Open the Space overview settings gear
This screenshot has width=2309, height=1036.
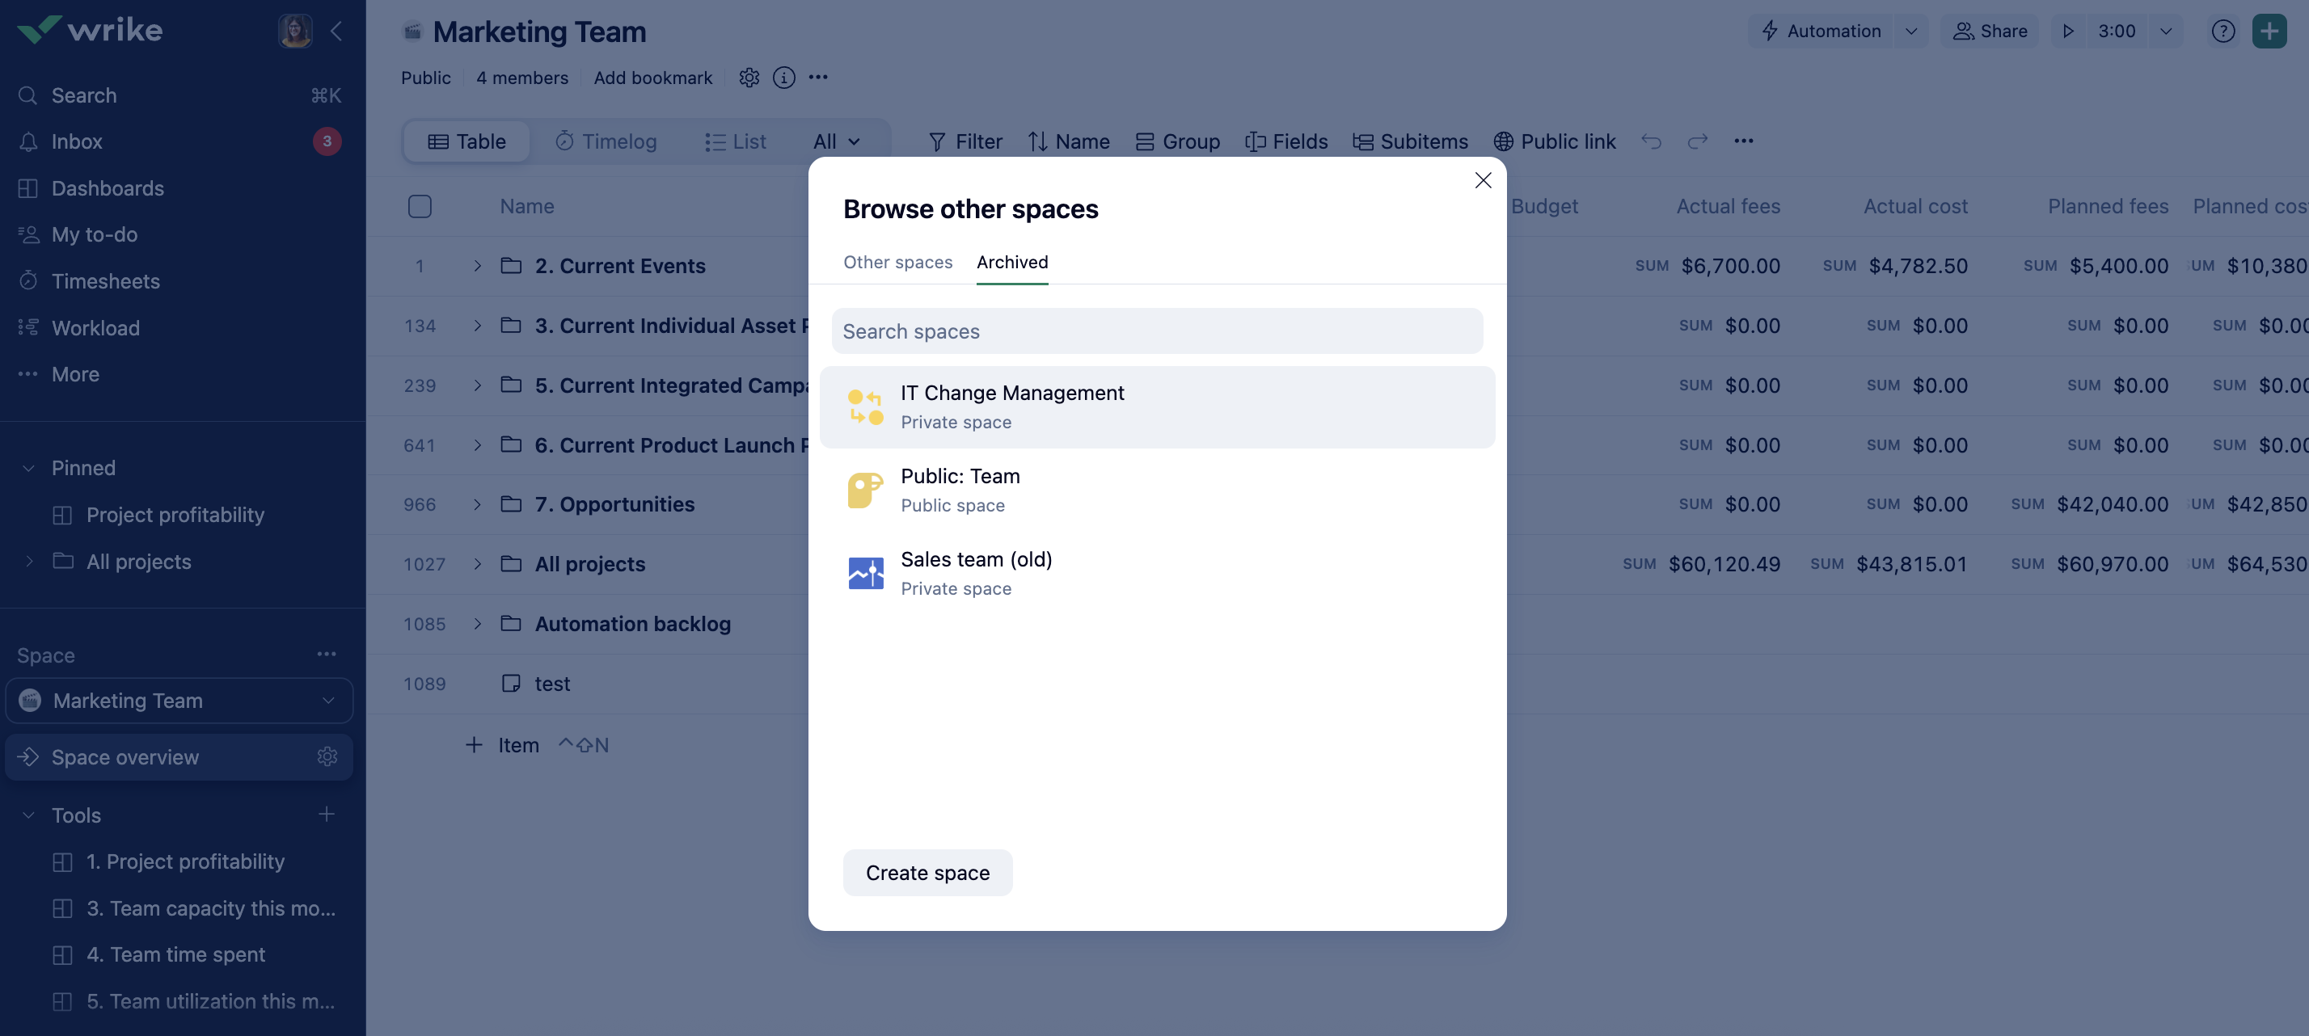[x=327, y=757]
